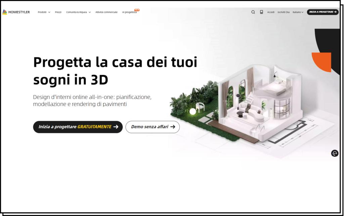
Task: Click the Homestyler logo icon
Action: click(5, 12)
